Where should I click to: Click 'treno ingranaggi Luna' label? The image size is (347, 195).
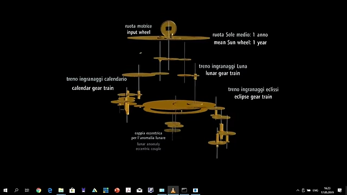223,66
